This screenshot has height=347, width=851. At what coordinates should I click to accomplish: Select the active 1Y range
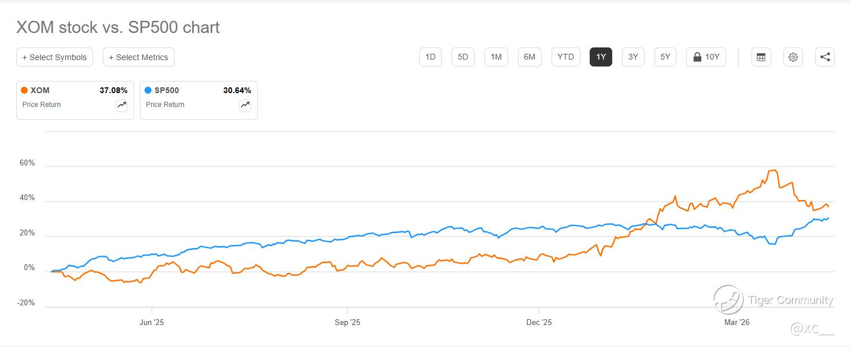coord(601,57)
